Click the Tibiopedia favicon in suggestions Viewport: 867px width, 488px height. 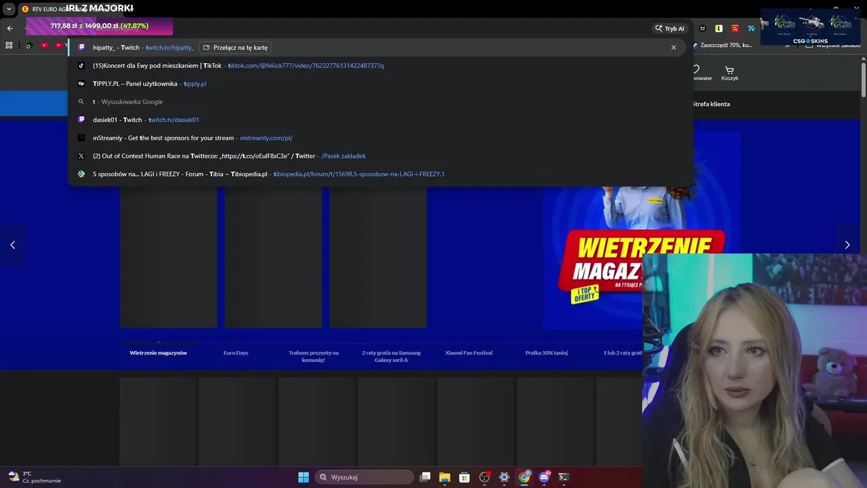(x=81, y=174)
